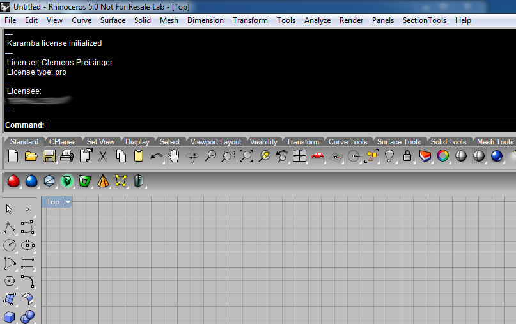The width and height of the screenshot is (516, 324).
Task: Open the SectionTools menu
Action: 424,20
